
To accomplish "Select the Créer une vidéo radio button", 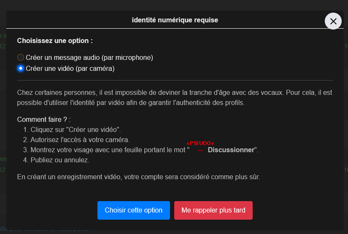I will (21, 69).
